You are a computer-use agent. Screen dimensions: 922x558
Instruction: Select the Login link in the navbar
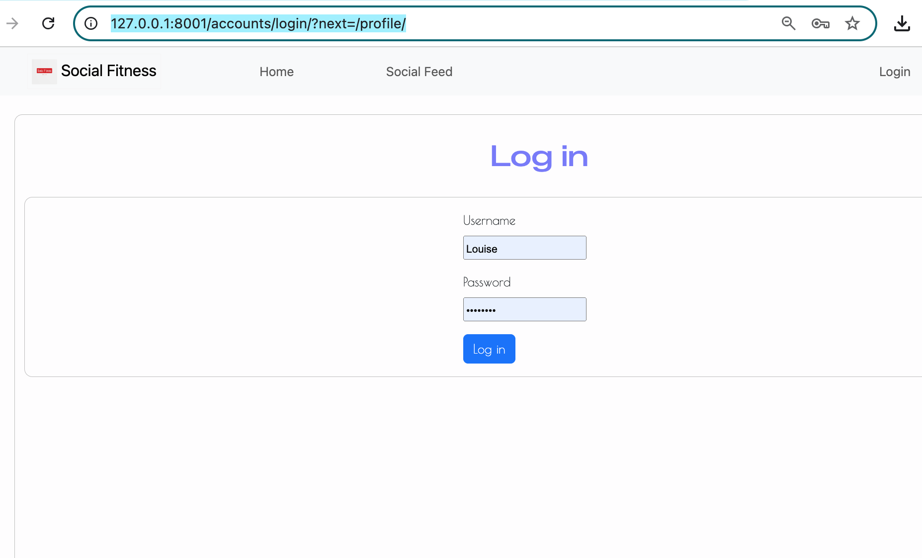point(894,72)
